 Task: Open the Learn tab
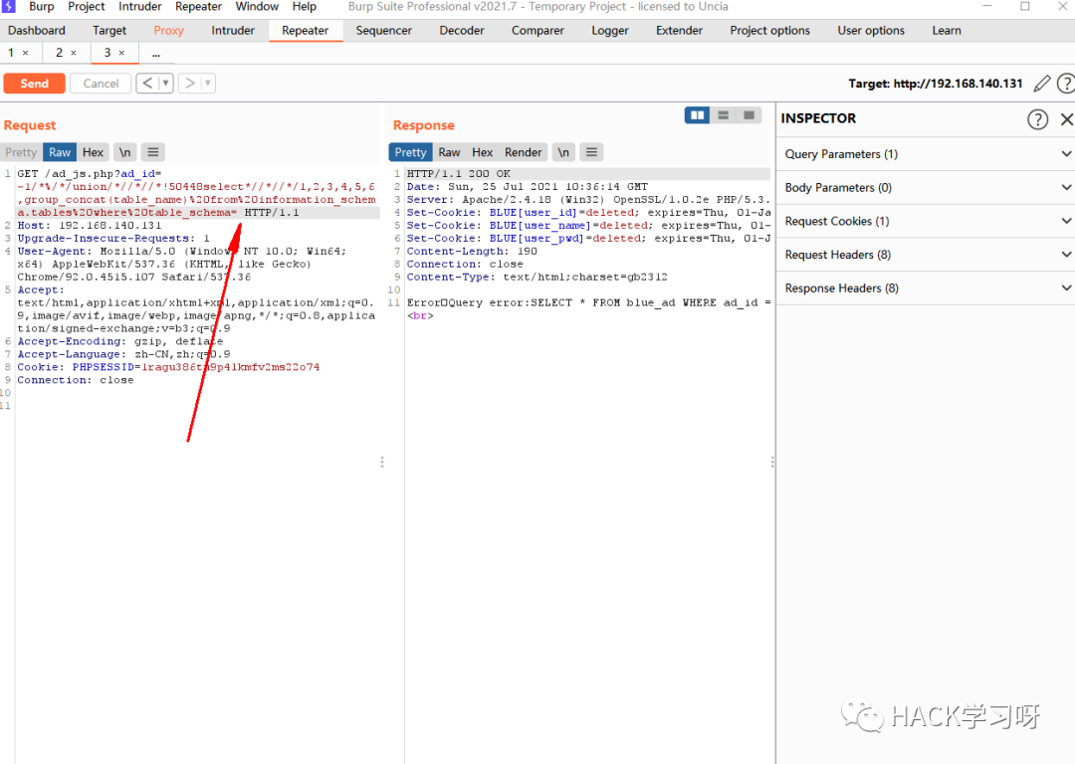(x=947, y=31)
